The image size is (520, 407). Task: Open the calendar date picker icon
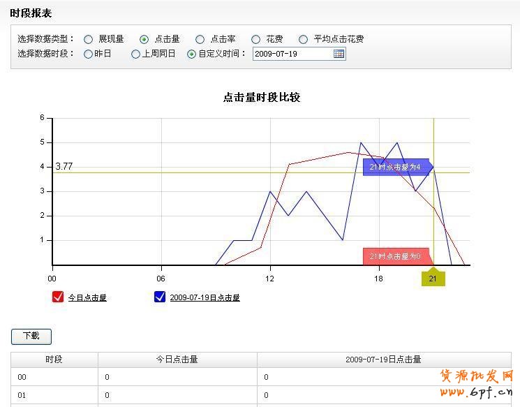[x=339, y=54]
